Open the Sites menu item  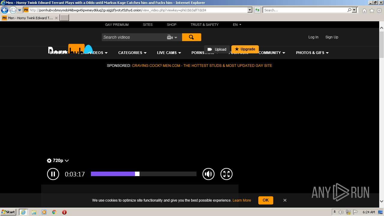[x=148, y=25]
